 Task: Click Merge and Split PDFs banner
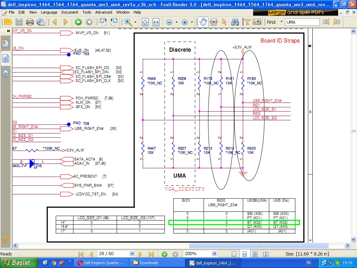pyautogui.click(x=296, y=12)
